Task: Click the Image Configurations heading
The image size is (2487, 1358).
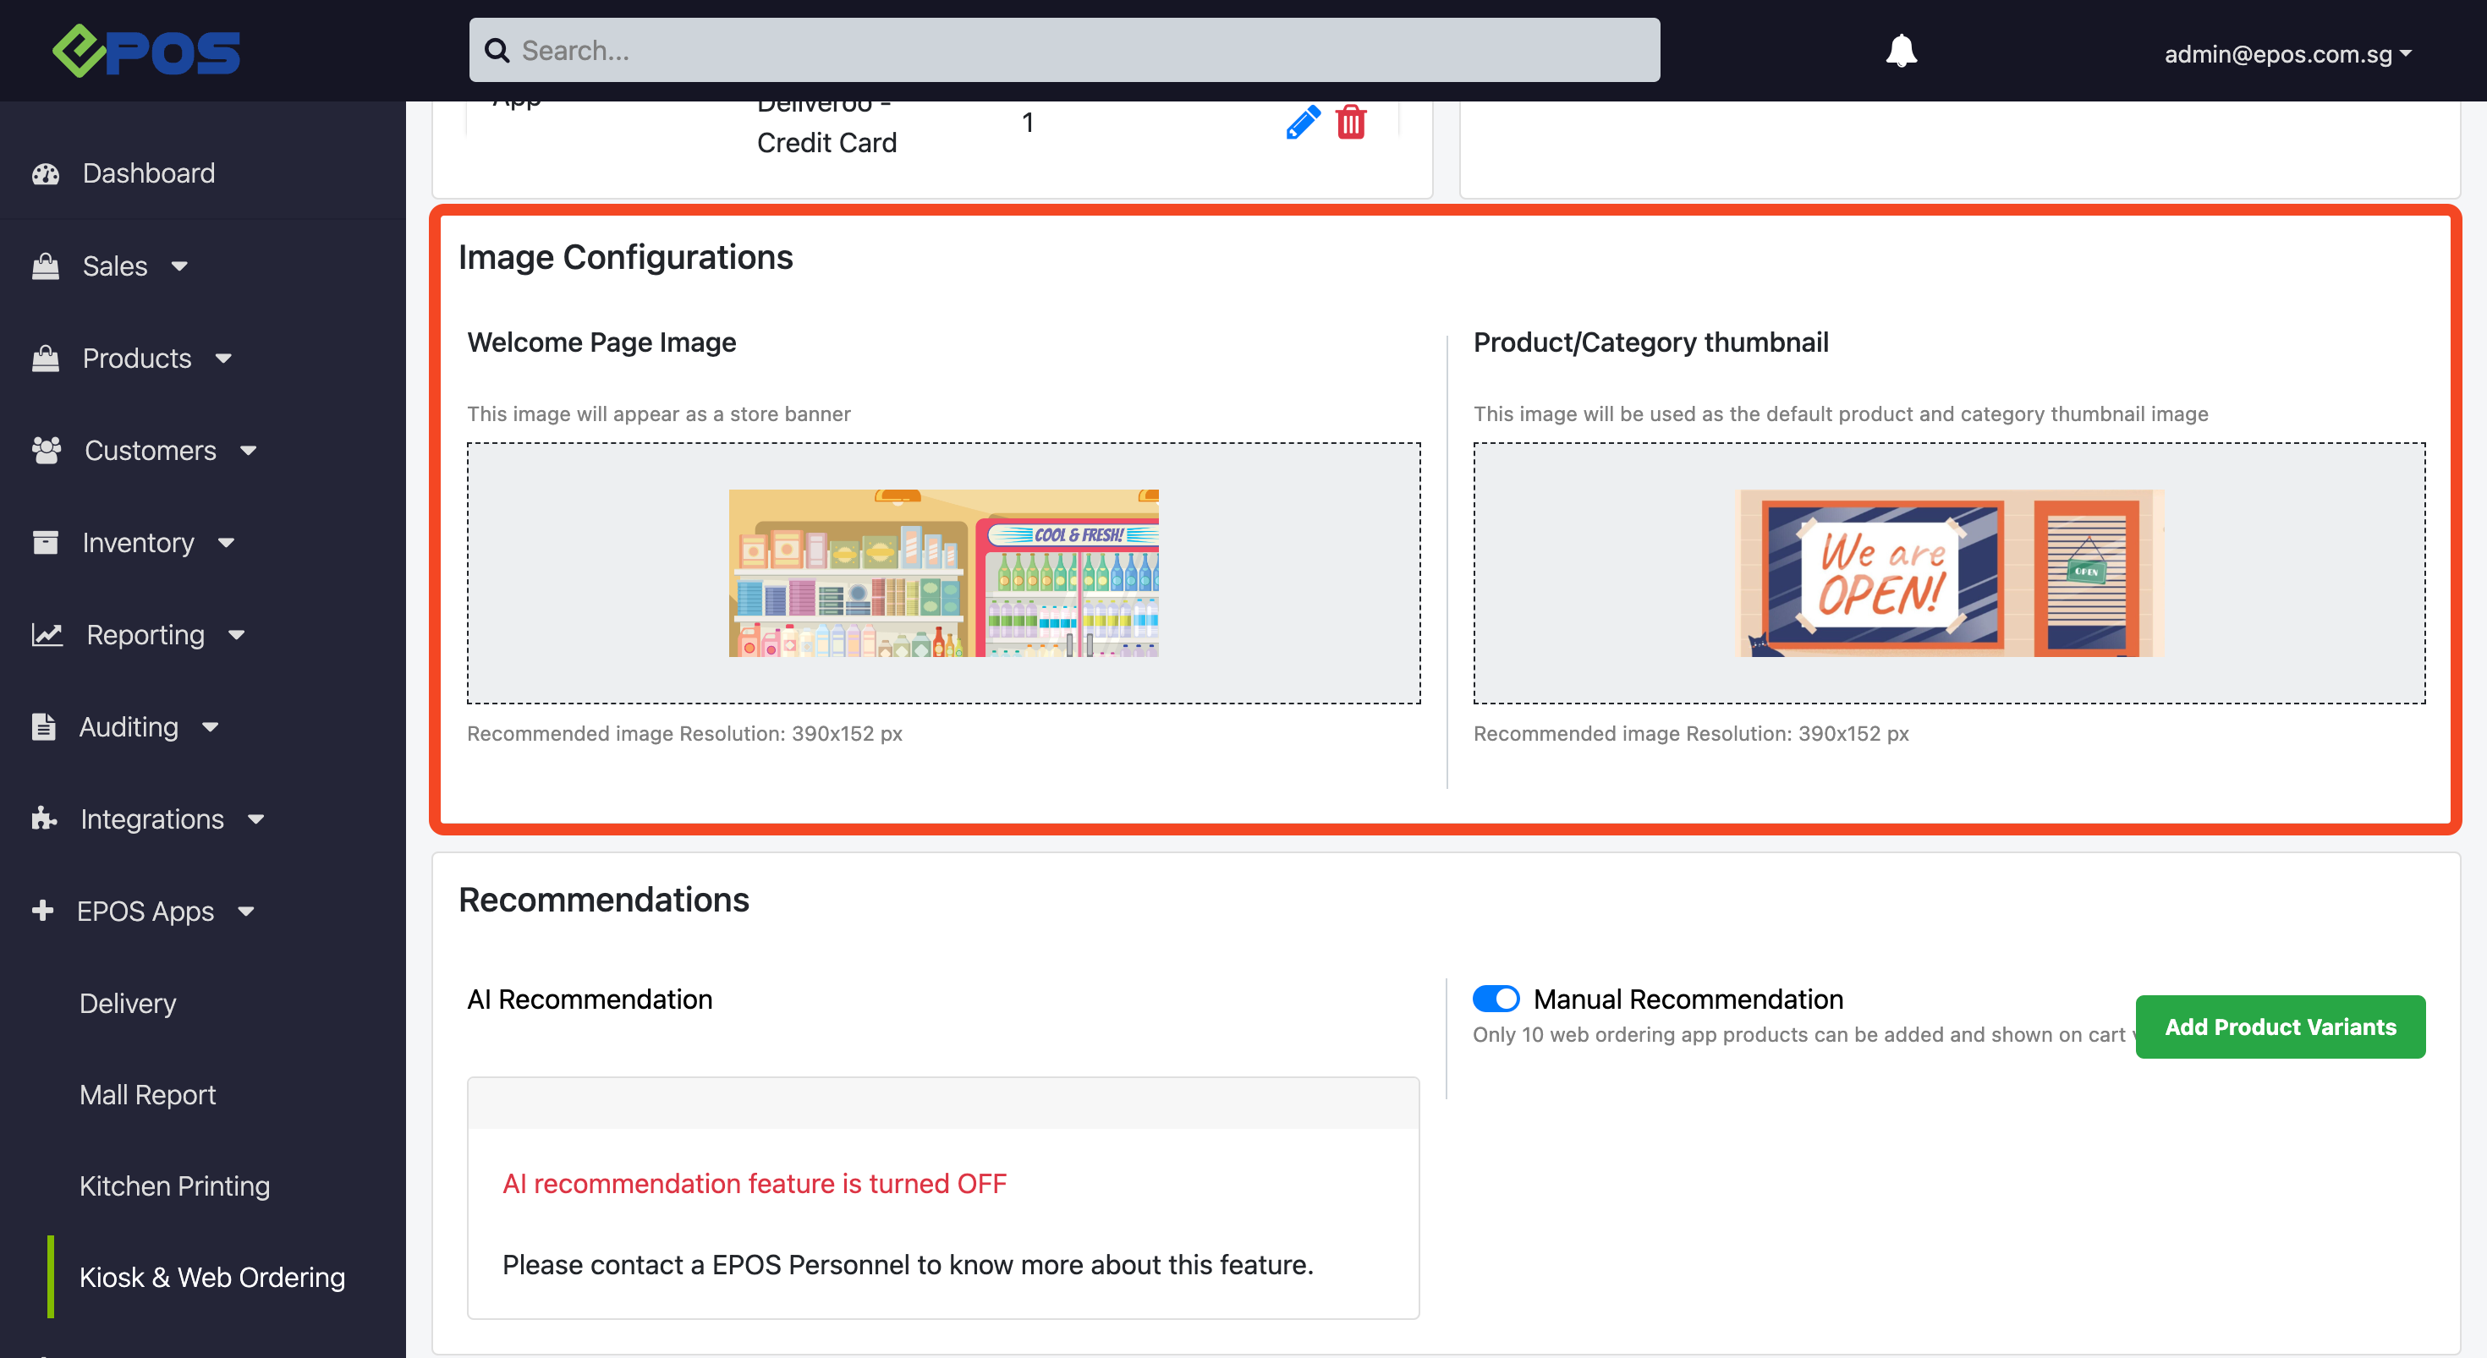Action: pyautogui.click(x=626, y=258)
